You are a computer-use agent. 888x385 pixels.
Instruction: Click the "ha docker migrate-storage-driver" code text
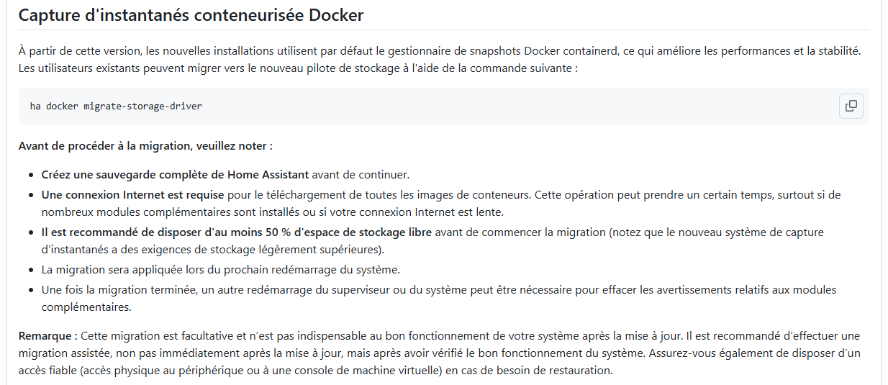click(116, 107)
